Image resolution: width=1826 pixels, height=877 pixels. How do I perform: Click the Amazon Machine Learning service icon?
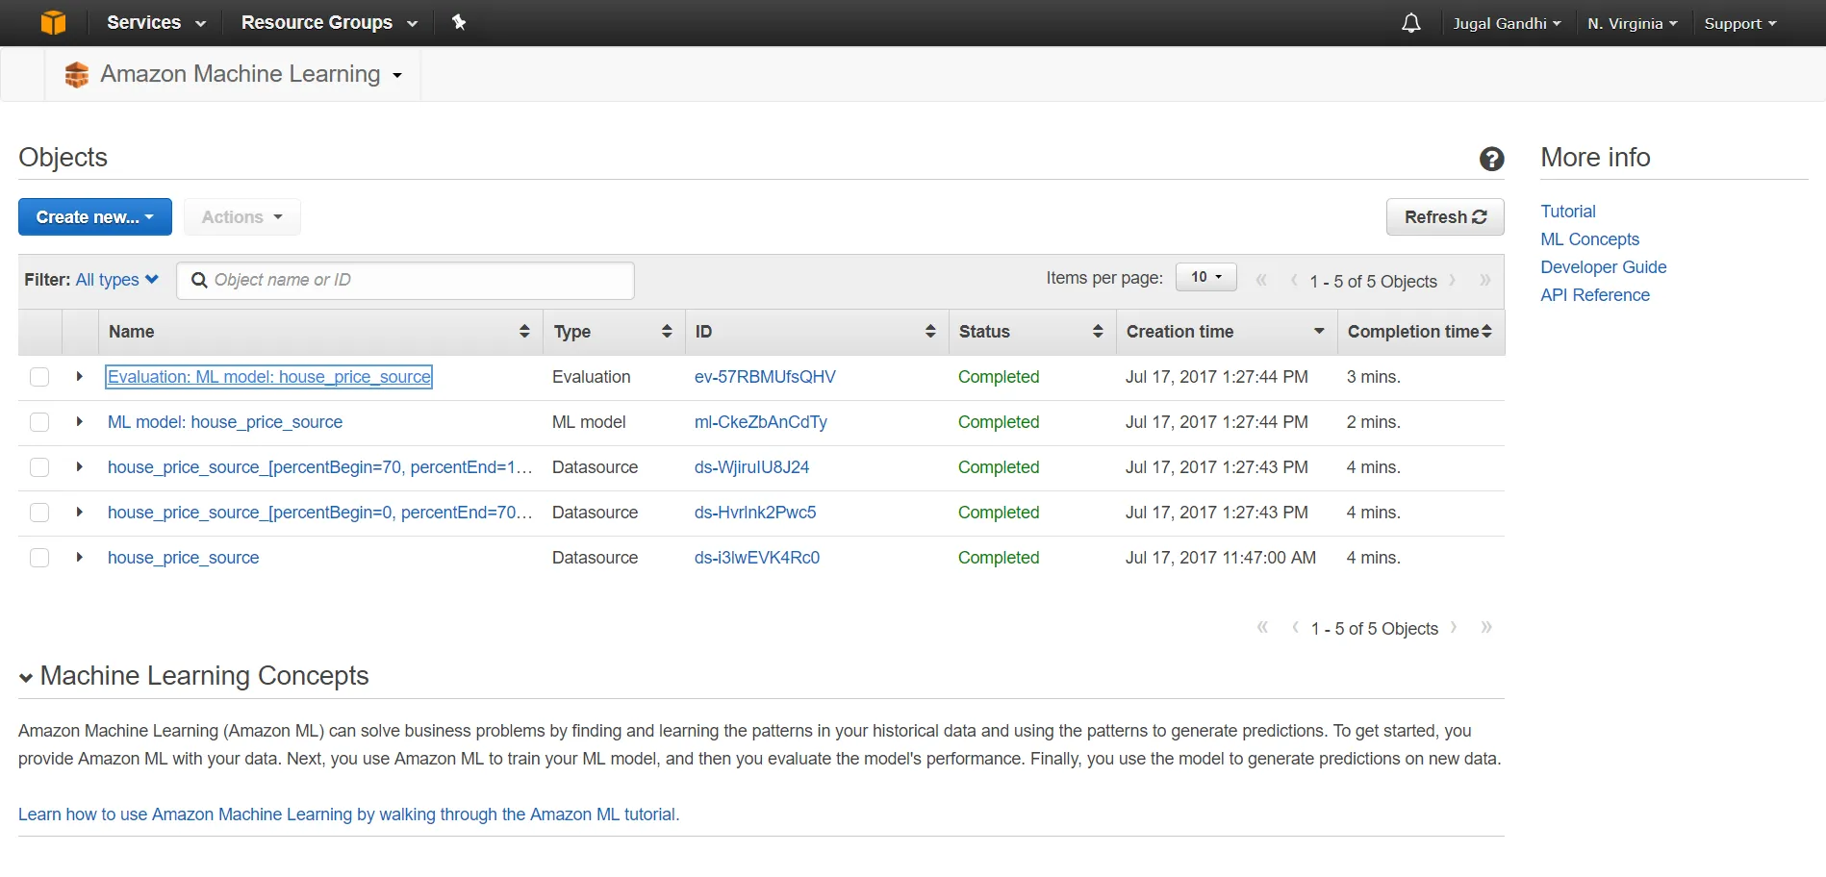(x=77, y=74)
